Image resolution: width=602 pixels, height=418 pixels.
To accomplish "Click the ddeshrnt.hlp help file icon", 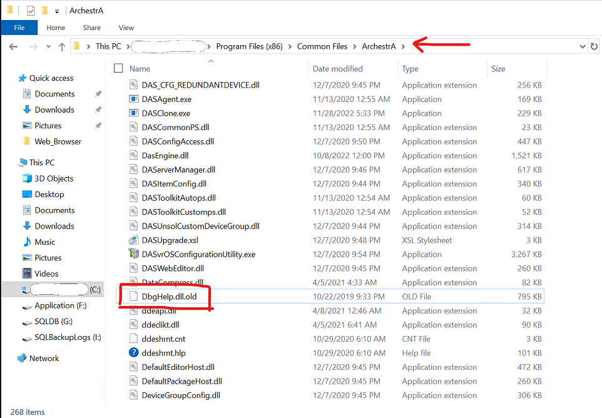I will [134, 353].
